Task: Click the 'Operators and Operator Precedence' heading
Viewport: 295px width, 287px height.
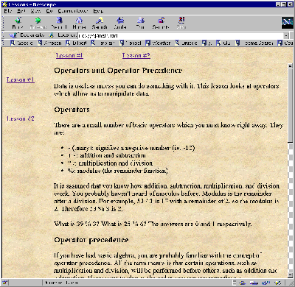Action: click(x=118, y=71)
